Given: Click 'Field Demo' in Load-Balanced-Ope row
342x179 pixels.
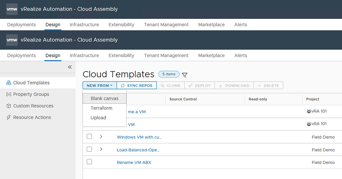Looking at the screenshot, I should point(323,150).
